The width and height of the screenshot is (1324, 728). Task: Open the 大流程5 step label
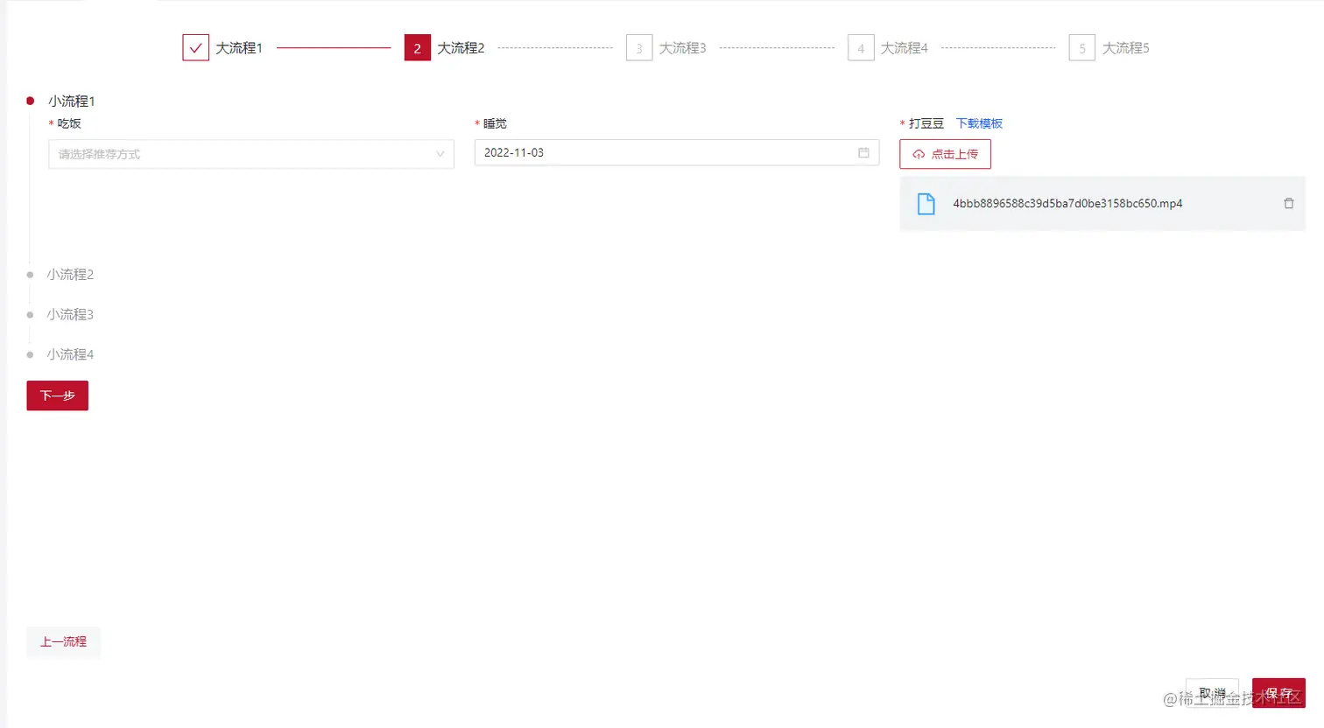tap(1125, 48)
